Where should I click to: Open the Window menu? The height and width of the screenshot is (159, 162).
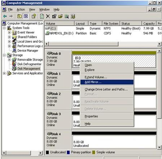(44, 9)
